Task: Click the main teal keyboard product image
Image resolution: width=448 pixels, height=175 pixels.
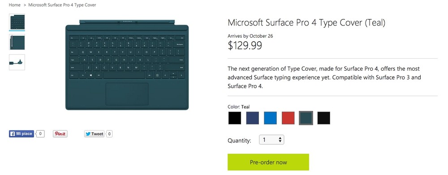Action: click(127, 65)
